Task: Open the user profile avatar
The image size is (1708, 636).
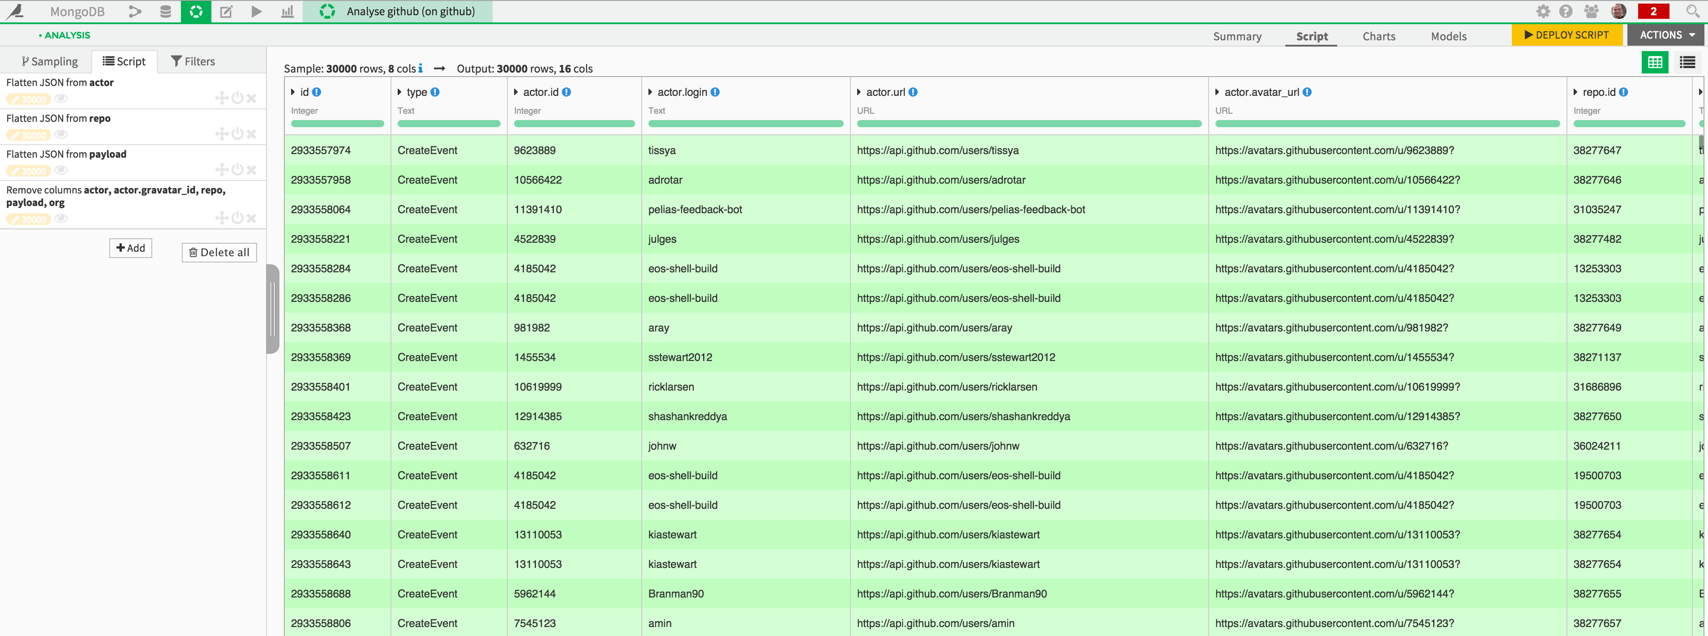Action: tap(1618, 11)
